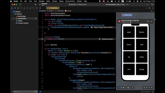The height and width of the screenshot is (93, 165).
Task: Tap the Kiwi tile in preview
Action: [x=129, y=69]
